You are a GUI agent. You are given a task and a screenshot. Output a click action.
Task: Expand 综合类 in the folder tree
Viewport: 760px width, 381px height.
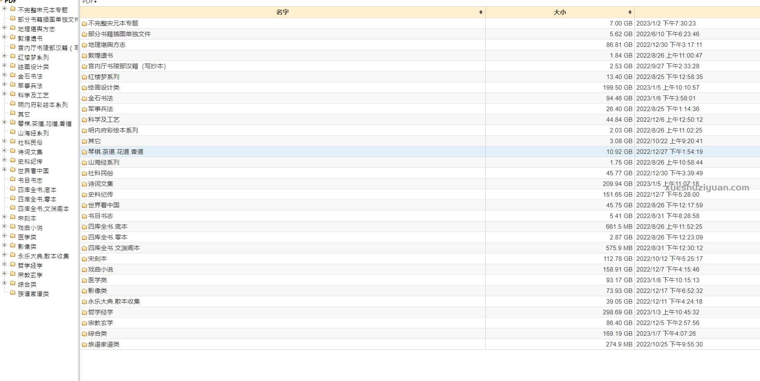tap(5, 283)
